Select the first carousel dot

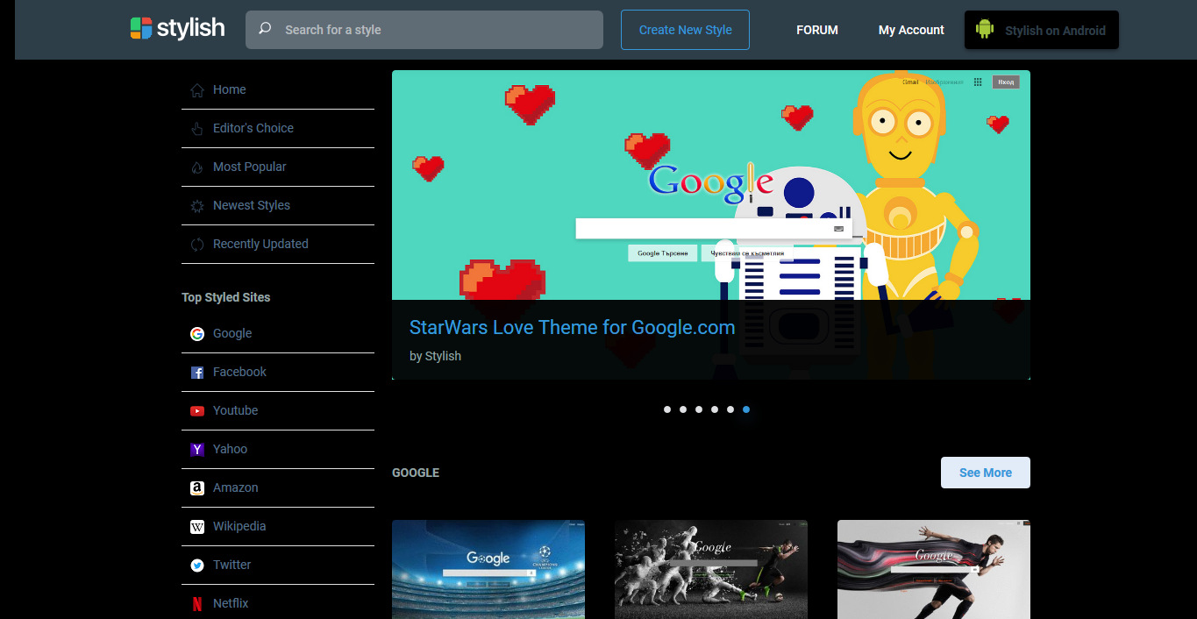click(x=667, y=409)
